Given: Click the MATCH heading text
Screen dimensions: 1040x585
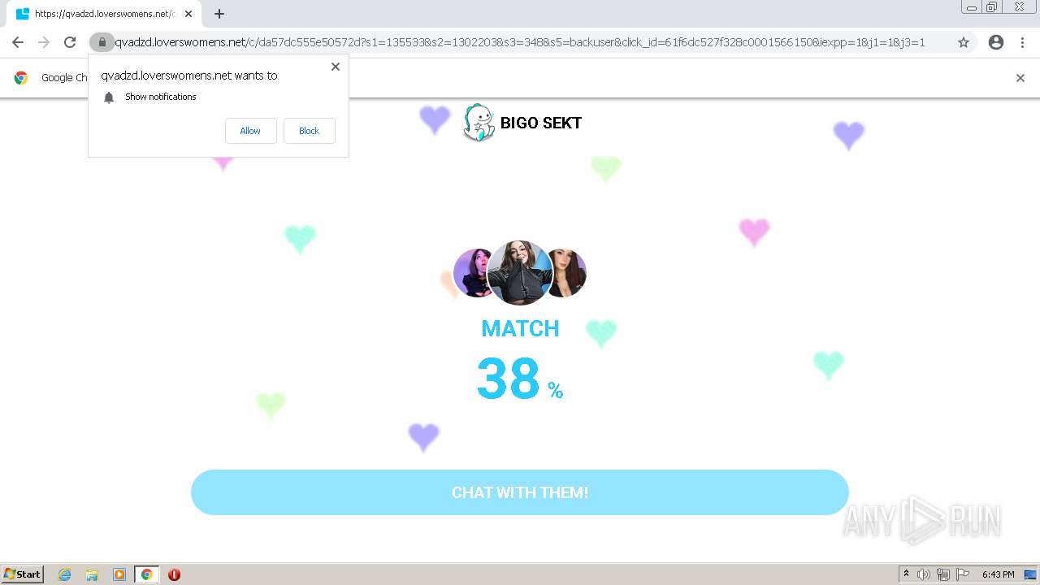Looking at the screenshot, I should click(520, 328).
